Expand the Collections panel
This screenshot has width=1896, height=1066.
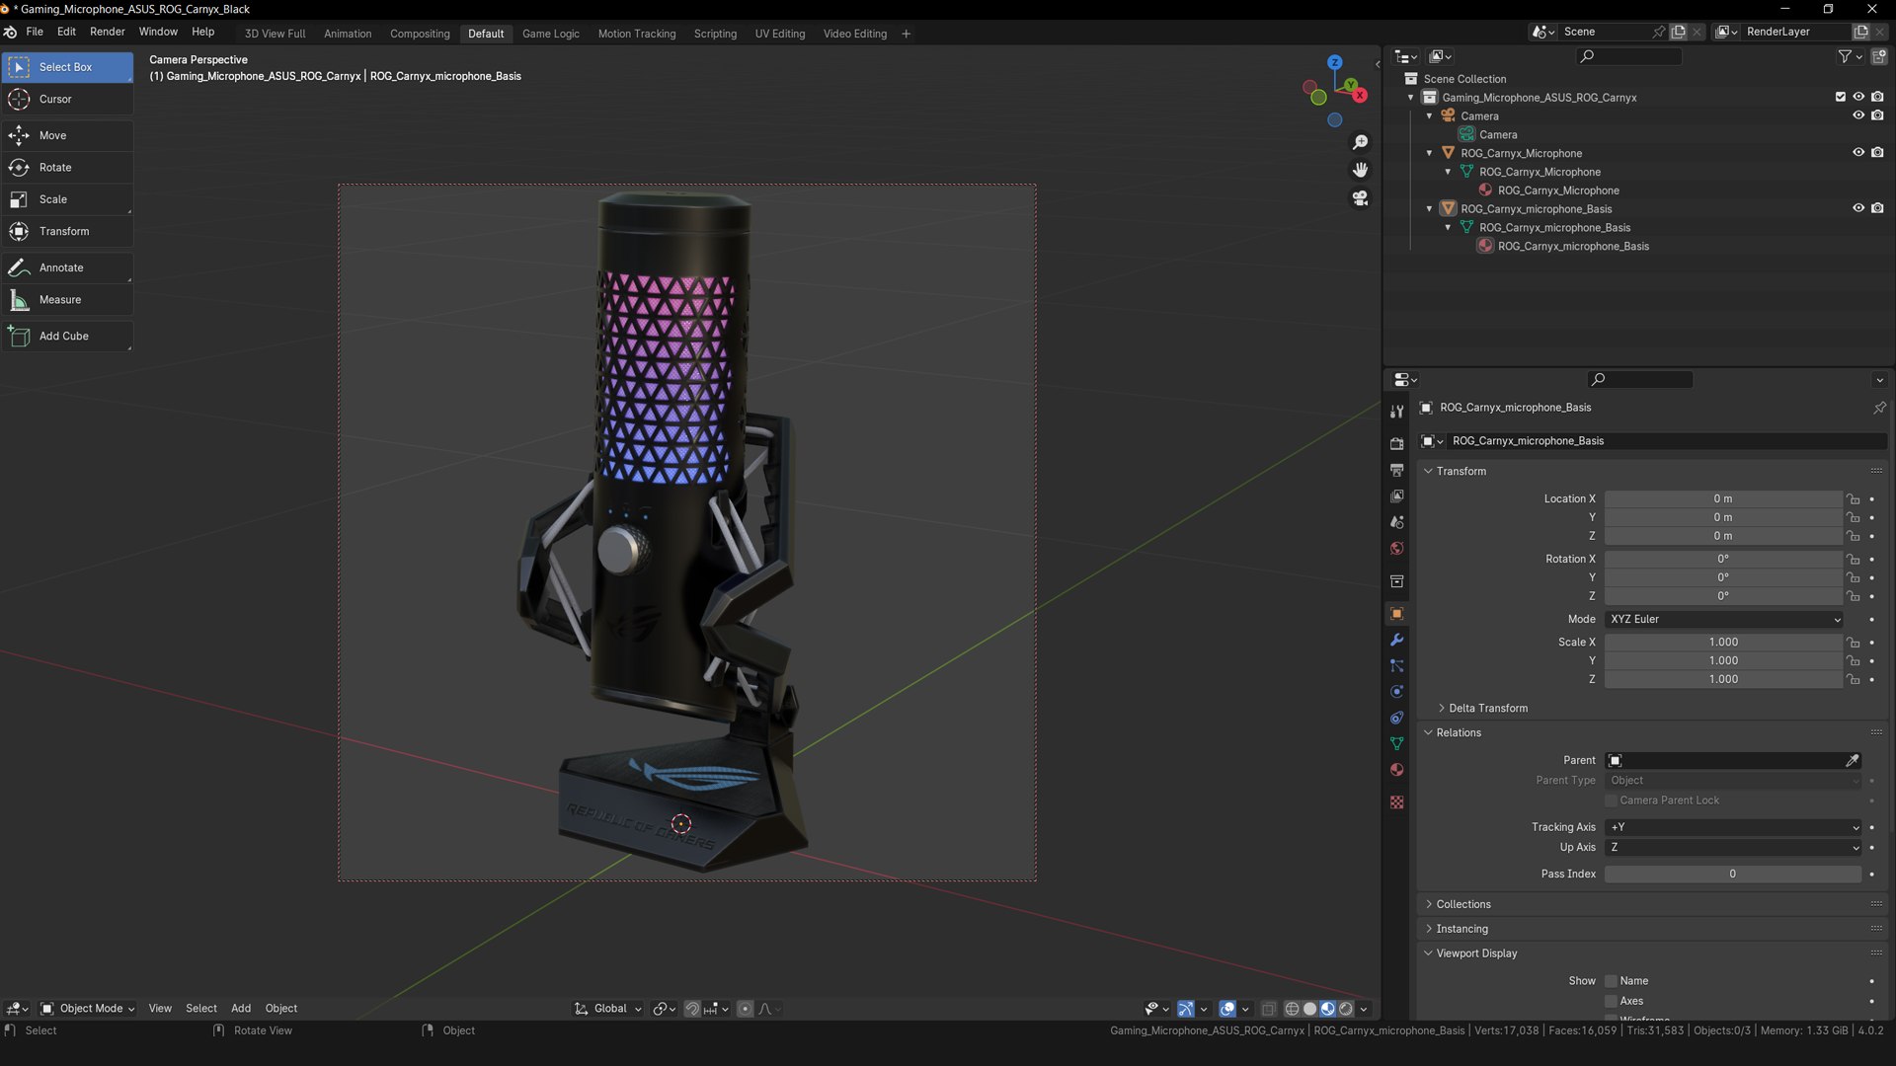point(1462,905)
